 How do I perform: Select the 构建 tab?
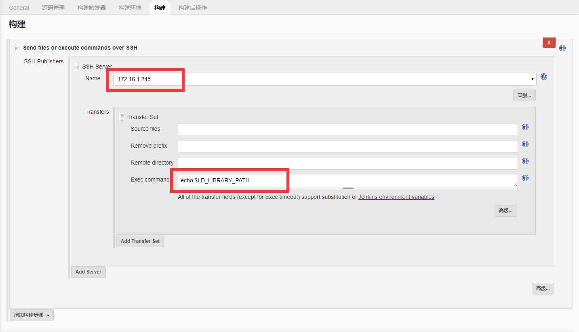160,8
